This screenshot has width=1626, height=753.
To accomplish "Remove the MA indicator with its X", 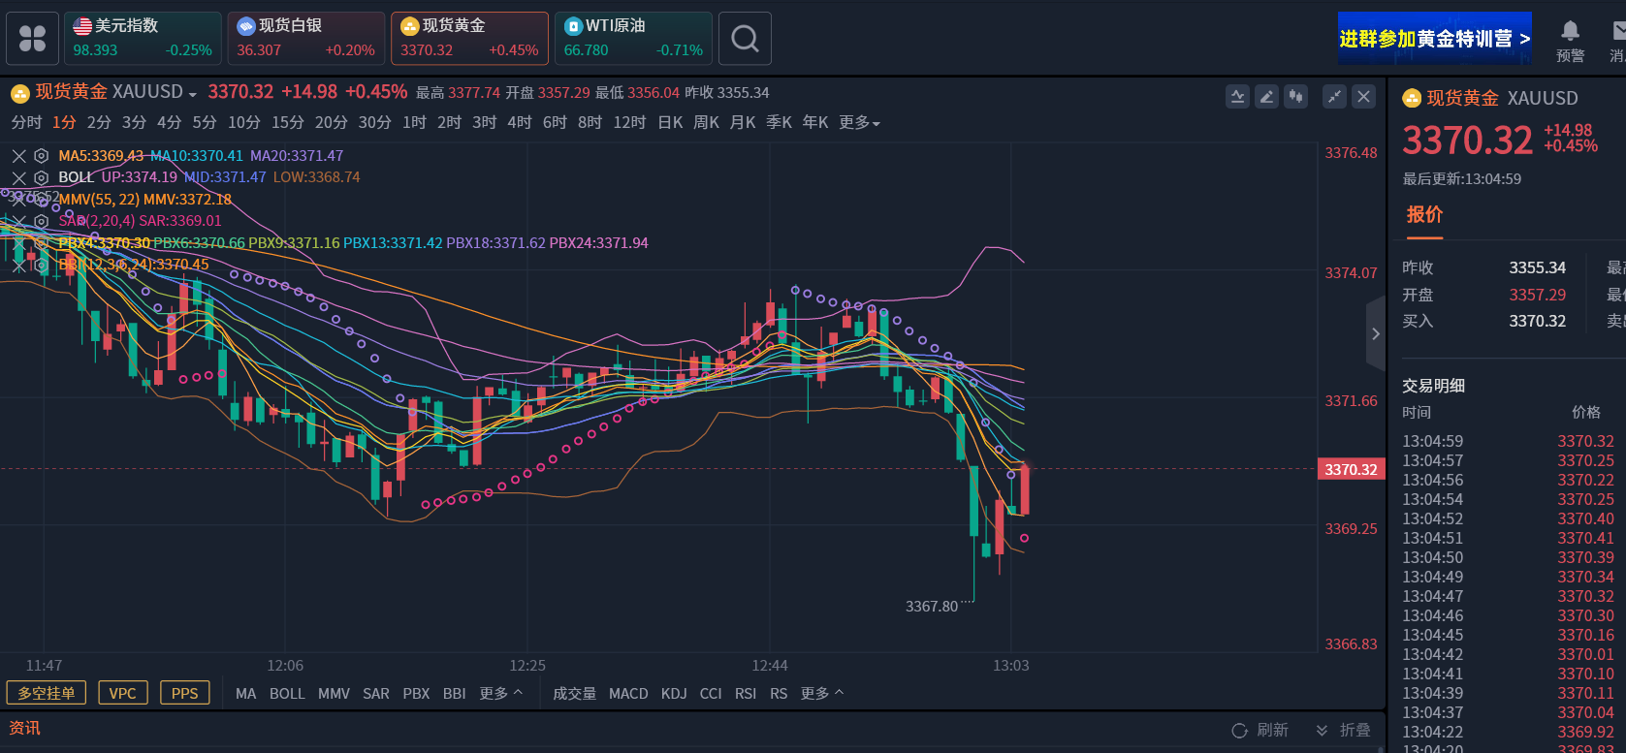I will pos(18,156).
